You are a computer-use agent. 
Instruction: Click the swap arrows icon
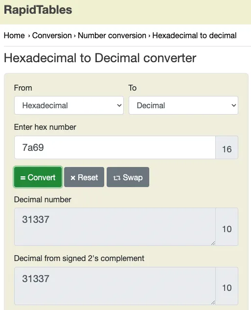pyautogui.click(x=117, y=178)
